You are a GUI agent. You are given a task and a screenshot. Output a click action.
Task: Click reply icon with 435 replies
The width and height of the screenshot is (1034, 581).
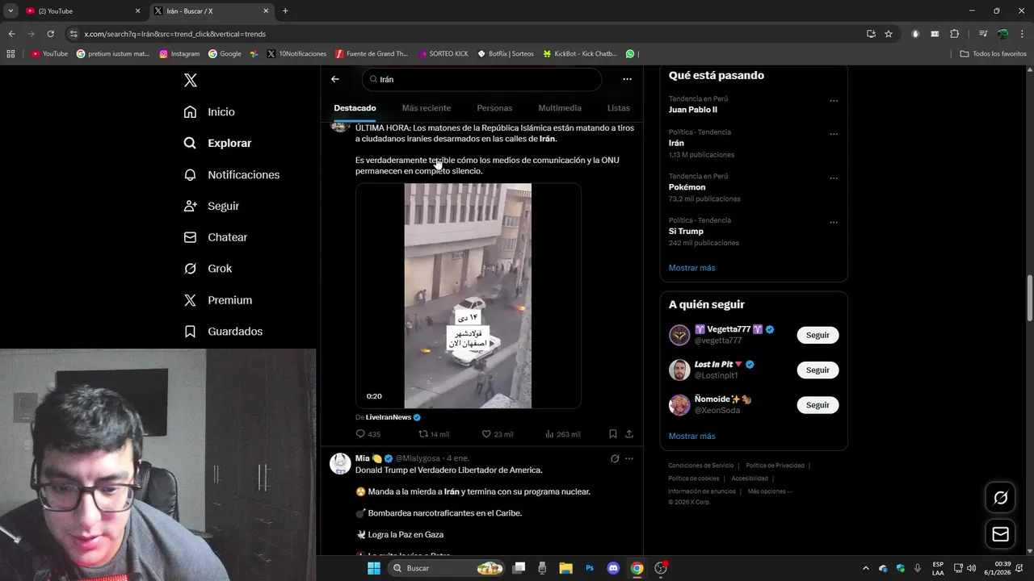click(368, 434)
